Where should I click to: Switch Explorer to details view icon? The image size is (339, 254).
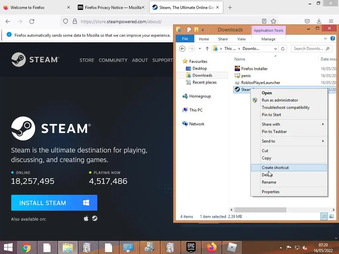pos(324,216)
